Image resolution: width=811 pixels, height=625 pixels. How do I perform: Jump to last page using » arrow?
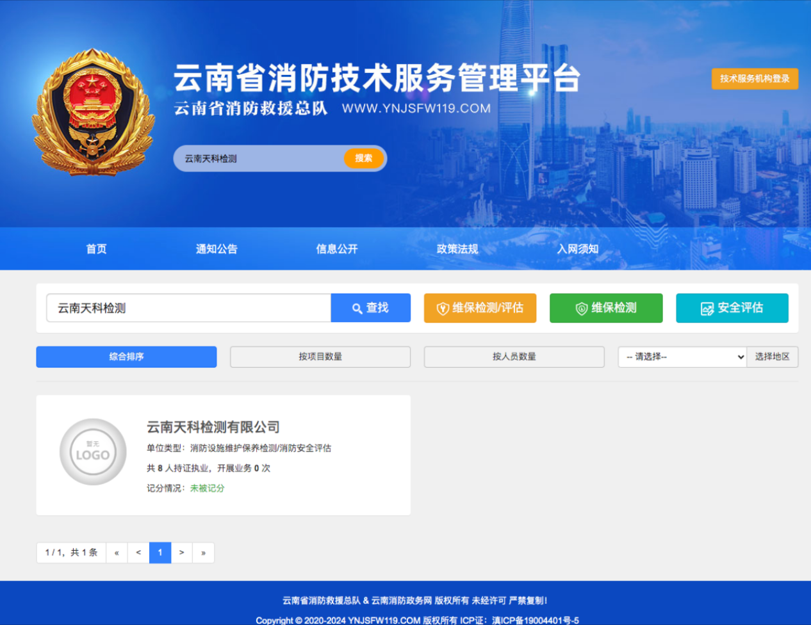point(203,553)
